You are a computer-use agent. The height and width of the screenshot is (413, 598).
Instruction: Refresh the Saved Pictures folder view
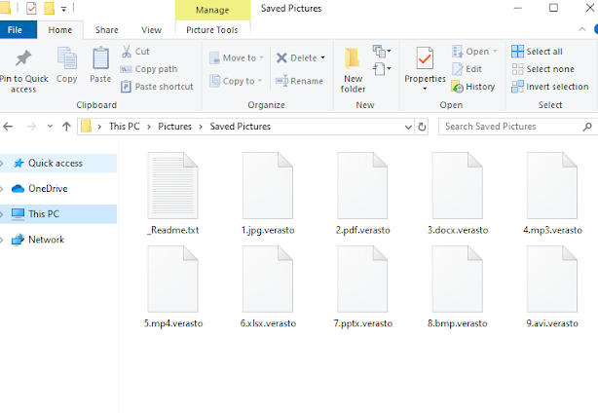[x=422, y=127]
